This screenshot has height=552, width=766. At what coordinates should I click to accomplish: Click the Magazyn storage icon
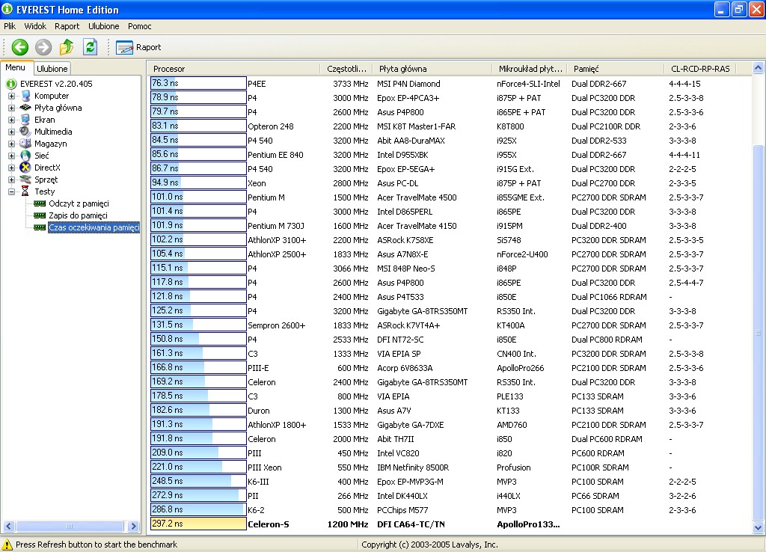click(x=25, y=144)
